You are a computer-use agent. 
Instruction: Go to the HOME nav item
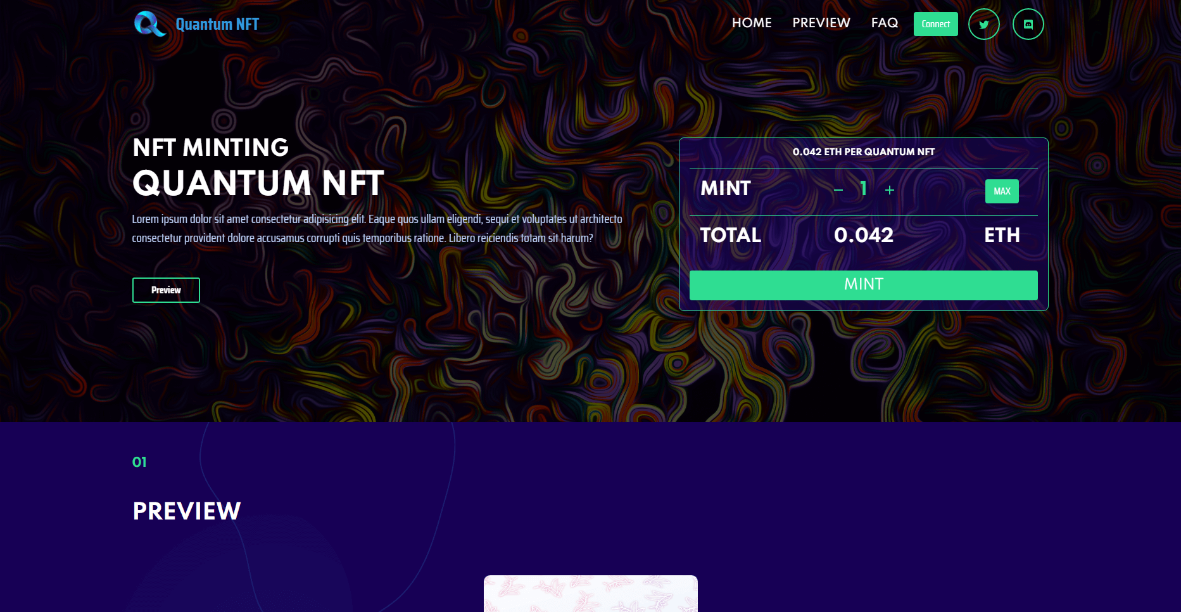click(x=752, y=23)
